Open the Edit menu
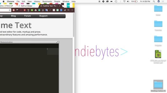 [x=23, y=1]
